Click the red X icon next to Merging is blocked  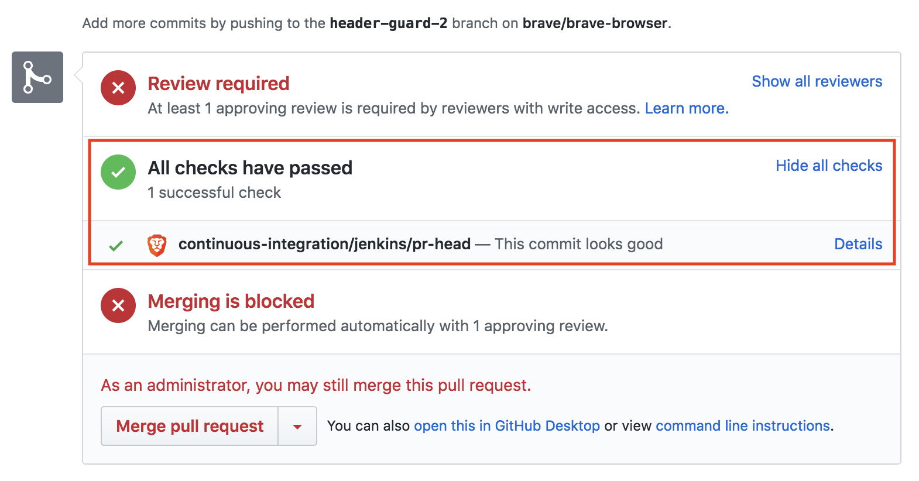point(118,305)
